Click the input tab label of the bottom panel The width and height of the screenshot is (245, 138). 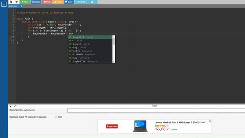[x=154, y=106]
